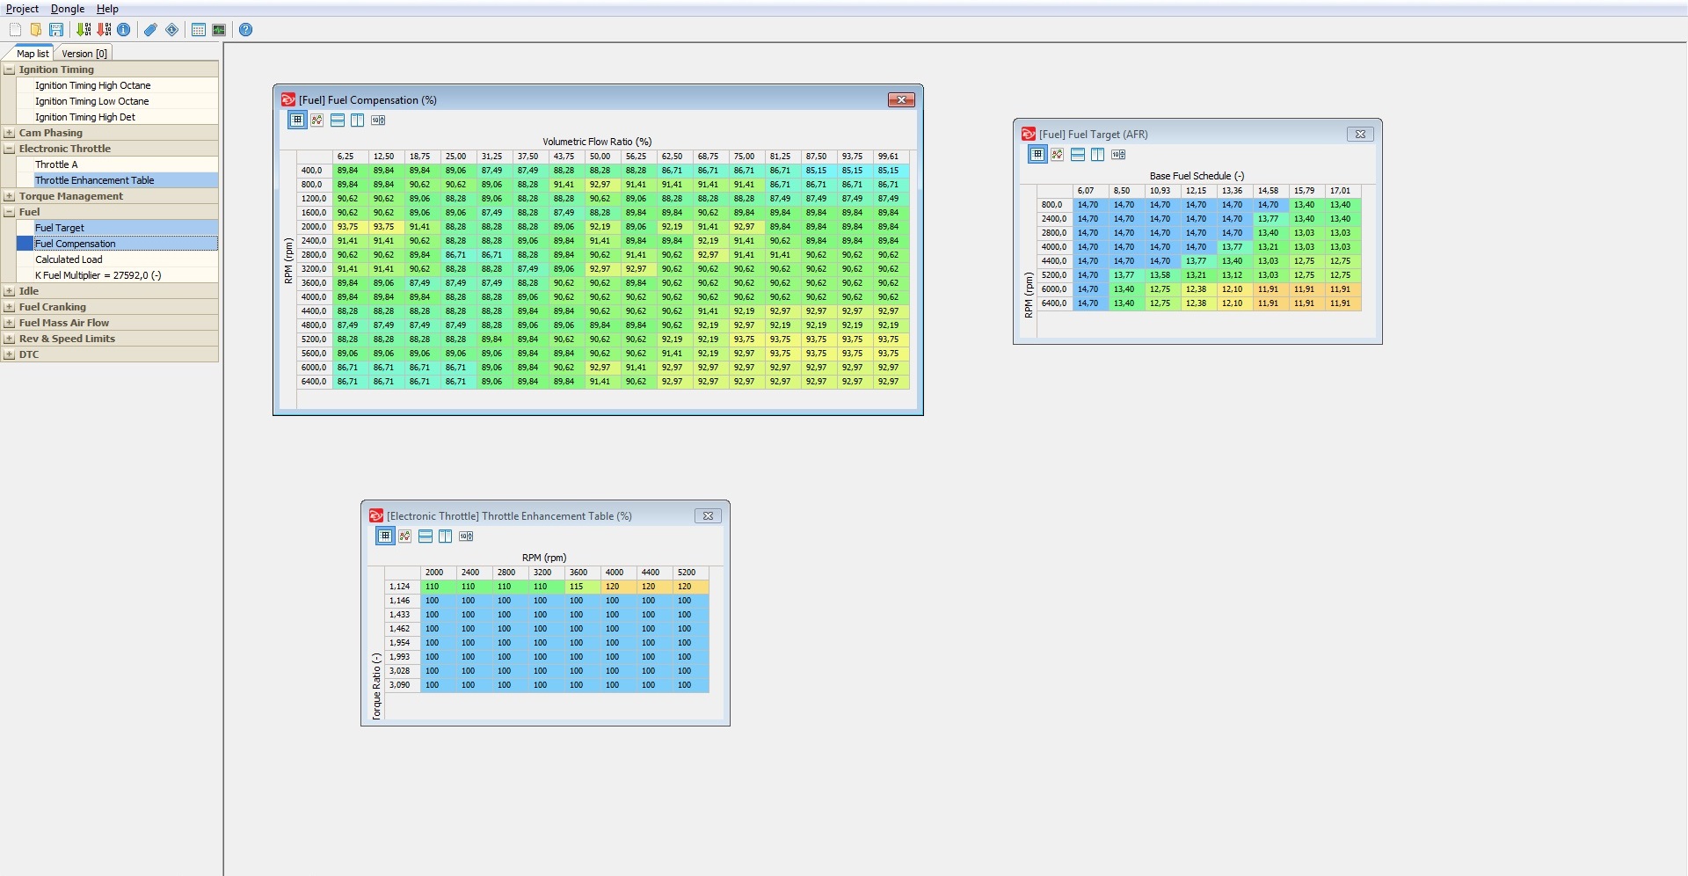Switch the Fuel Target window to graph view
The width and height of the screenshot is (1688, 876).
tap(1058, 154)
